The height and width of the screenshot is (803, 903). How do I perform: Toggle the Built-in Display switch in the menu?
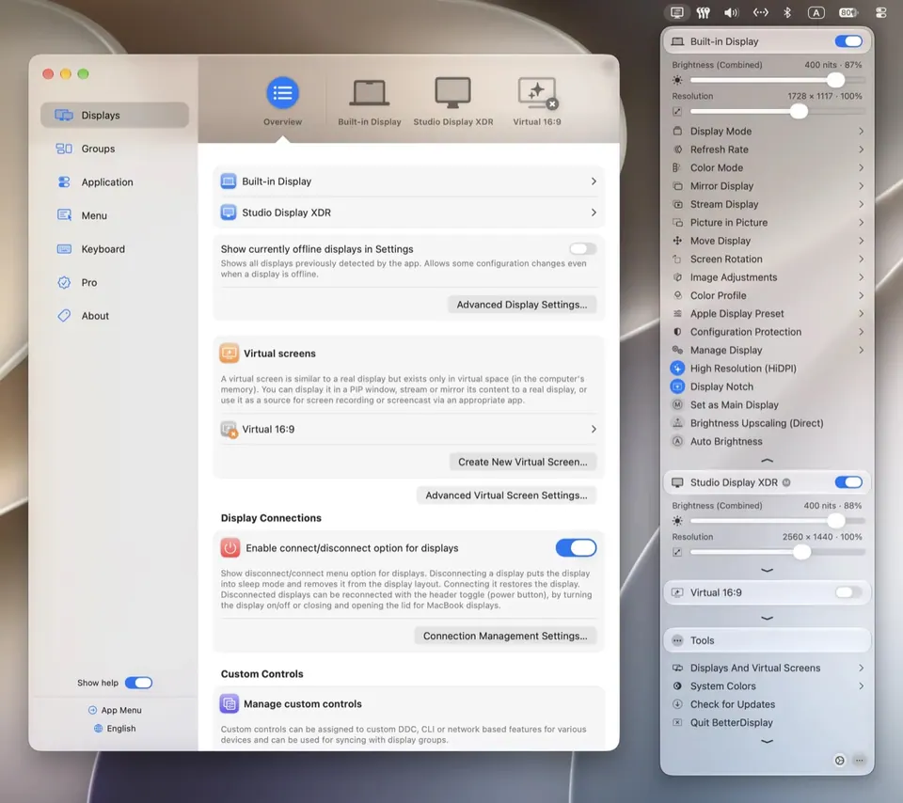coord(848,41)
